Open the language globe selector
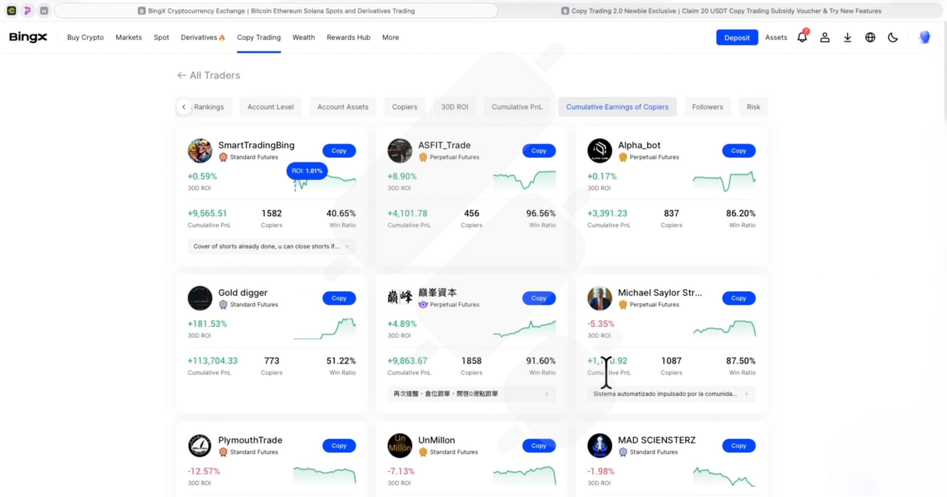 870,37
